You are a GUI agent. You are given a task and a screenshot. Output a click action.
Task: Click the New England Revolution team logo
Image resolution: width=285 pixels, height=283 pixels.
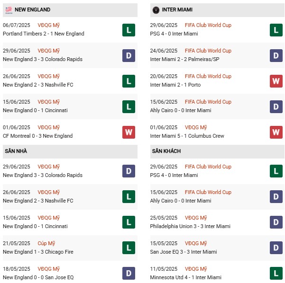point(8,10)
